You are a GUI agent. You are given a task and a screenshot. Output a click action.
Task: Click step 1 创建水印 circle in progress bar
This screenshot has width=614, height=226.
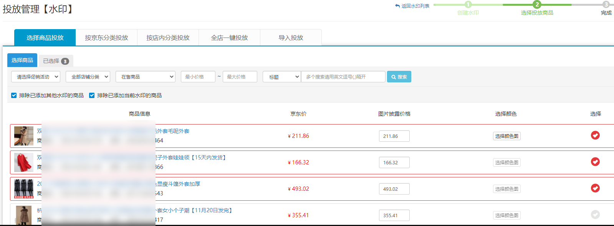tap(468, 5)
